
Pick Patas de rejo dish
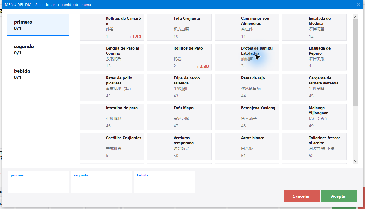coord(247,87)
